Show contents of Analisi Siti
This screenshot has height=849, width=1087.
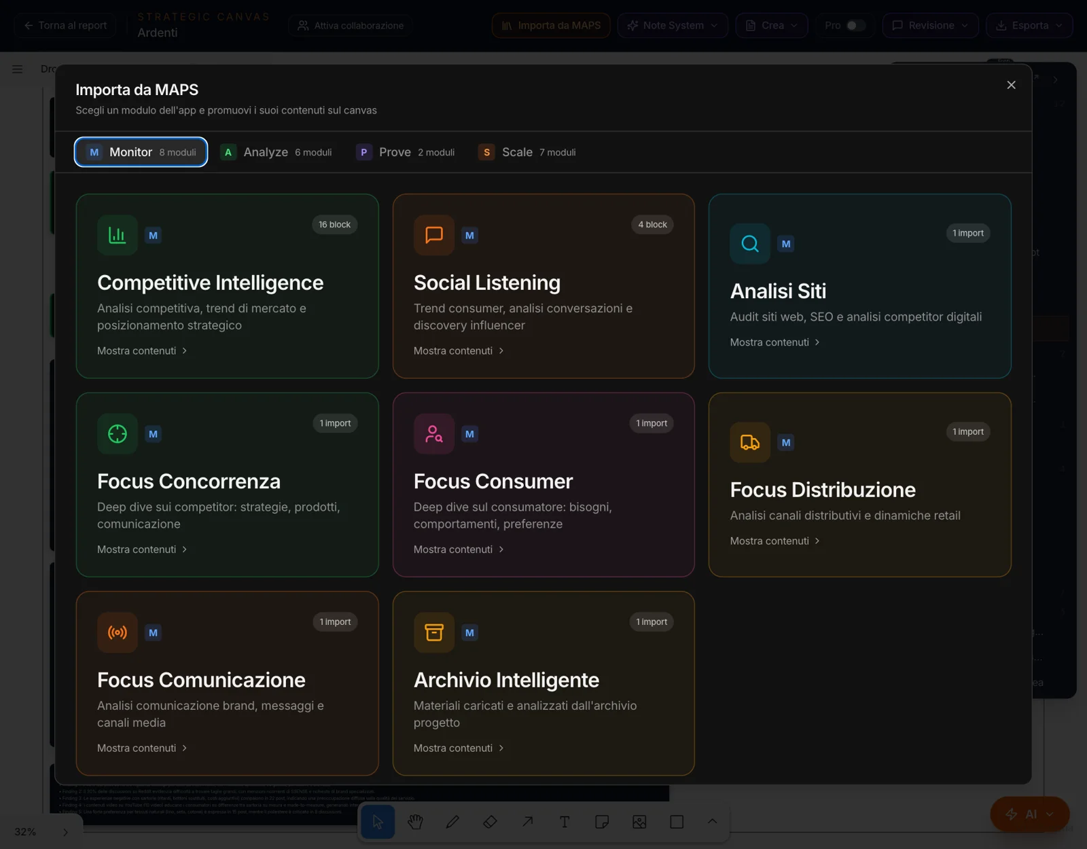point(775,342)
